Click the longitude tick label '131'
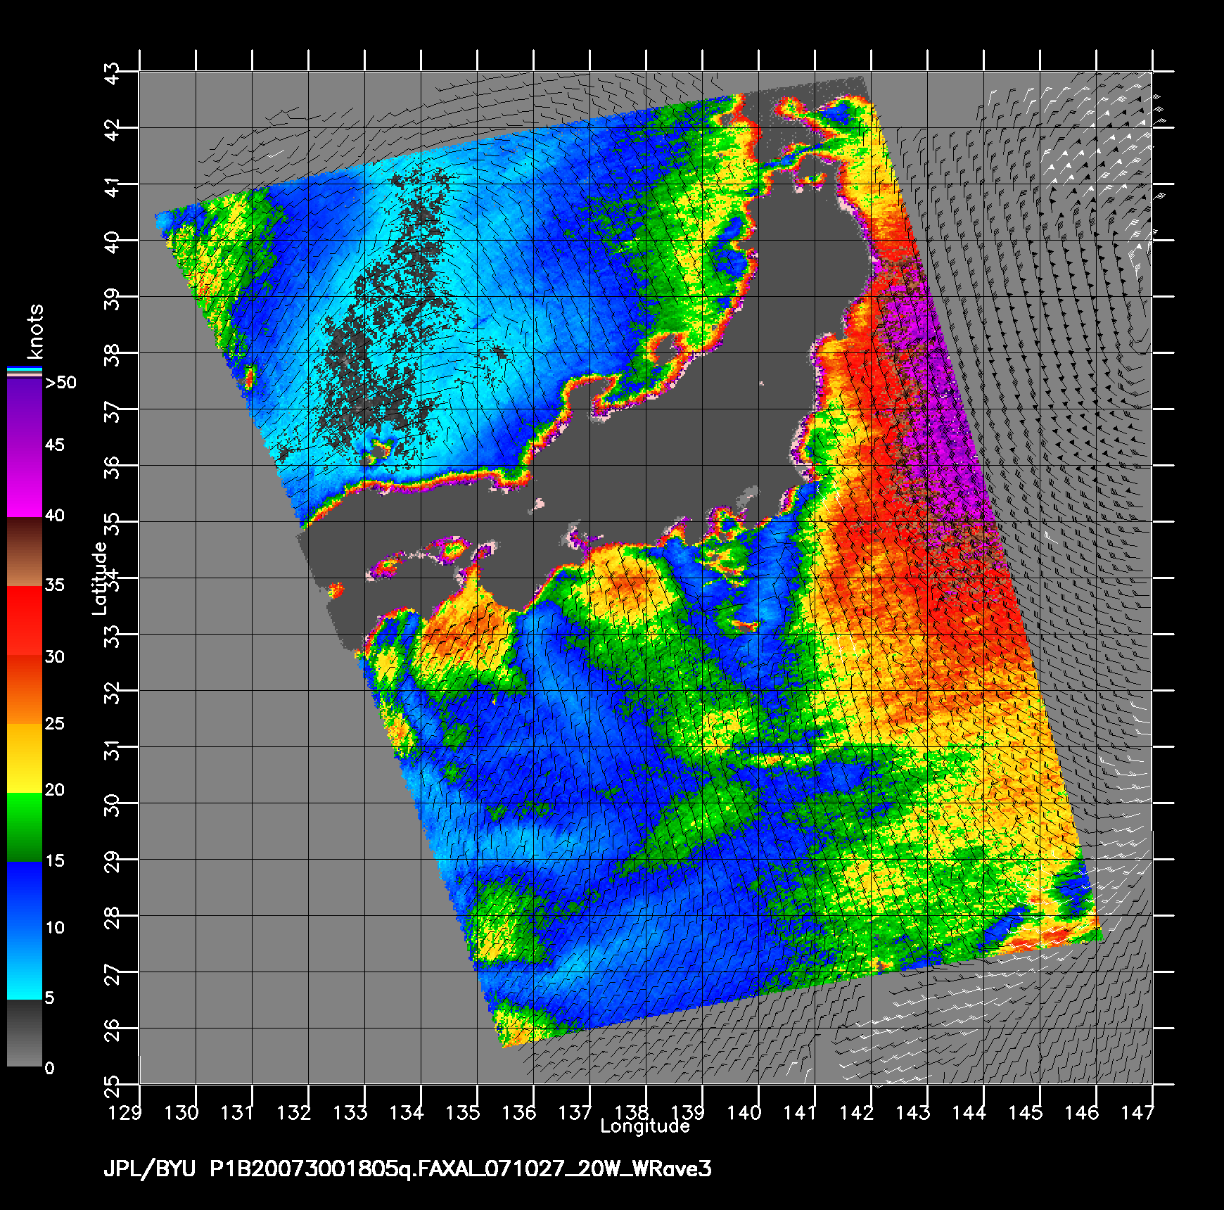1224x1210 pixels. coord(238,1112)
